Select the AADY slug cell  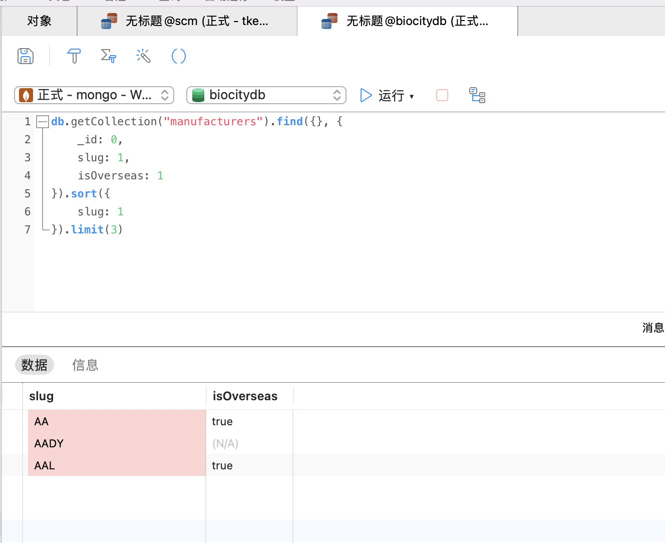[x=117, y=443]
